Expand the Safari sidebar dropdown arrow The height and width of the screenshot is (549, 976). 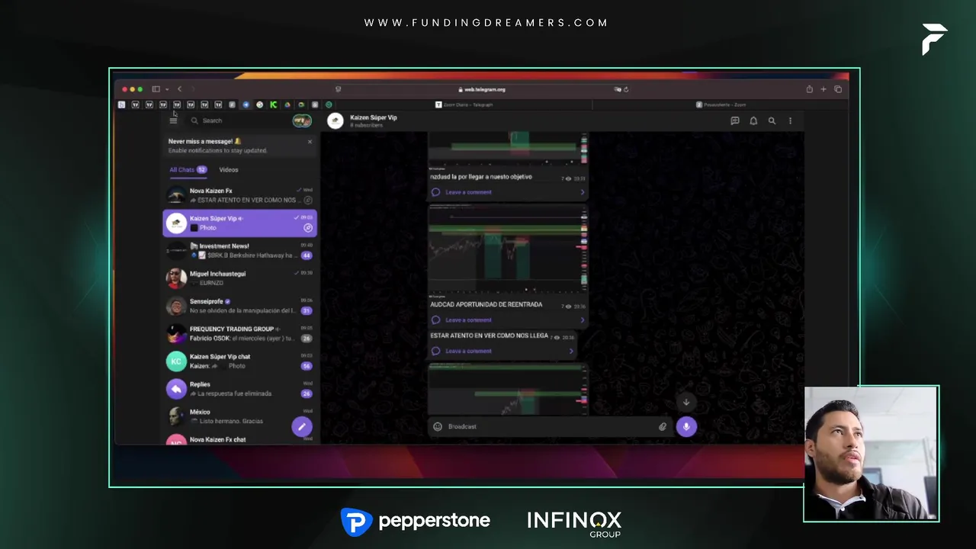167,89
